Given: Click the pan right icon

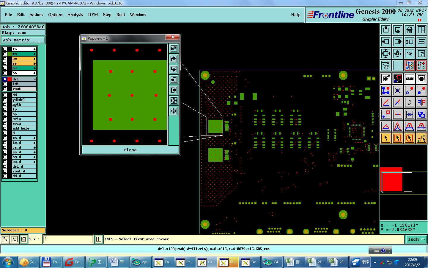Looking at the screenshot, I should (398, 42).
